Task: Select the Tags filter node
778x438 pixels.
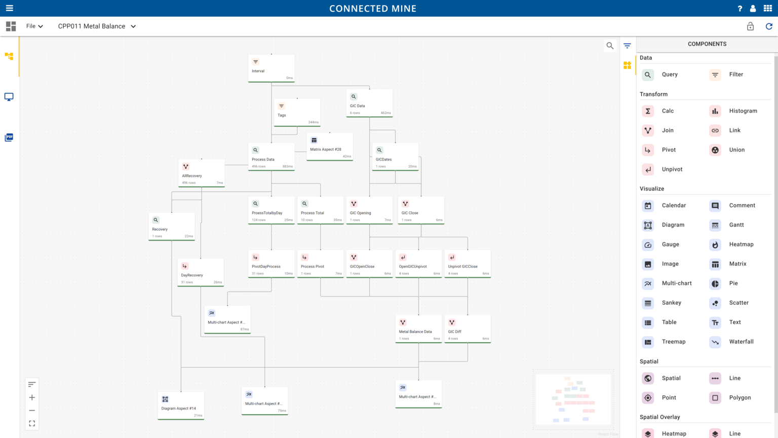Action: tap(297, 112)
